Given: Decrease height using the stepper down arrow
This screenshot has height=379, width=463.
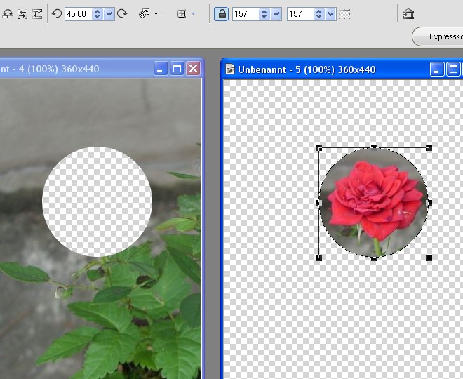Looking at the screenshot, I should coord(318,17).
